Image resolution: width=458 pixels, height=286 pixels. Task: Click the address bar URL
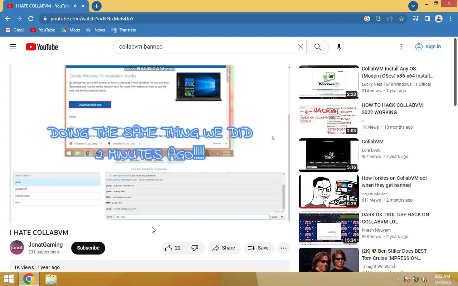tap(92, 19)
